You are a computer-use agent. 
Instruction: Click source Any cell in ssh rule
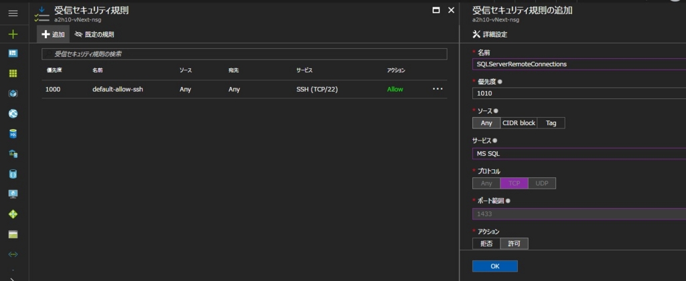coord(185,89)
